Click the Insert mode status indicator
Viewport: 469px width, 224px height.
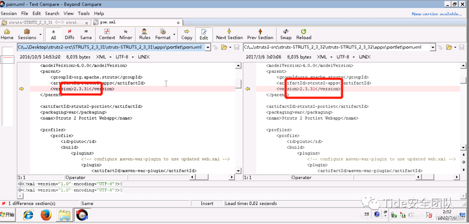coord(207,203)
